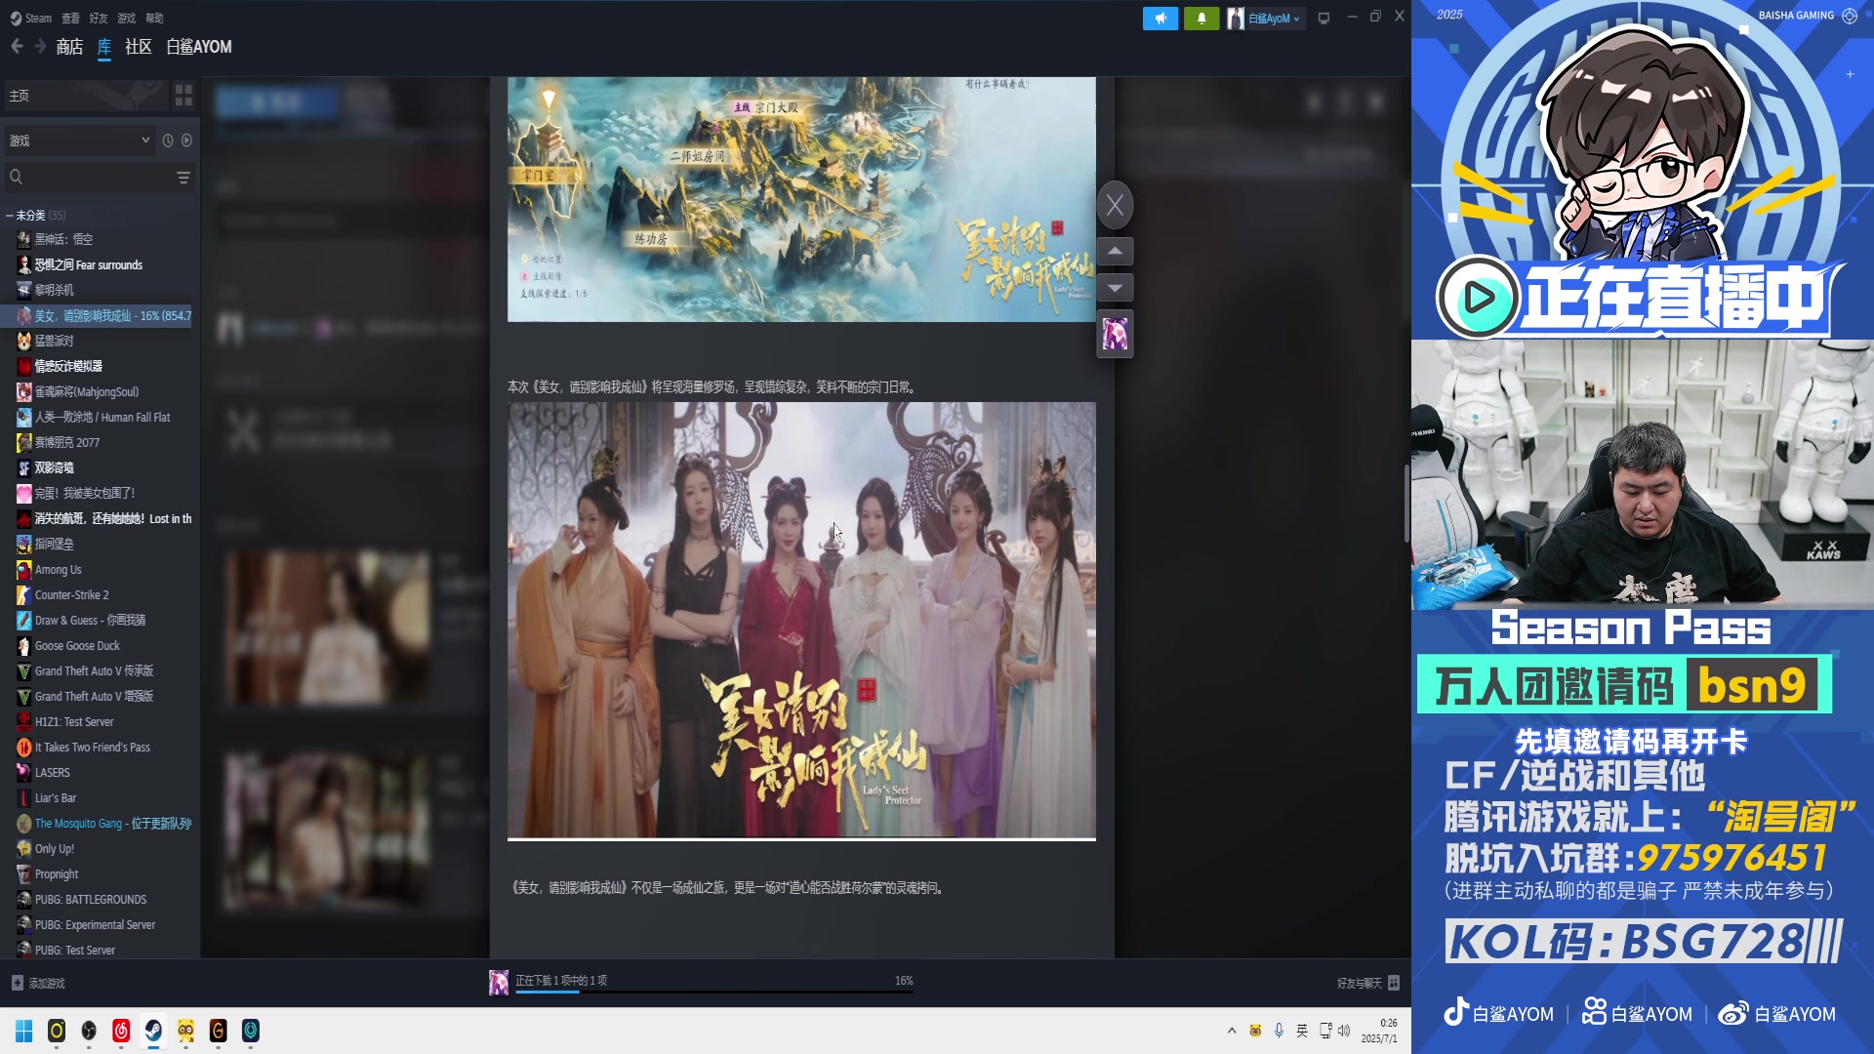Enter Big Picture mode icon
This screenshot has height=1054, width=1874.
point(1324,18)
